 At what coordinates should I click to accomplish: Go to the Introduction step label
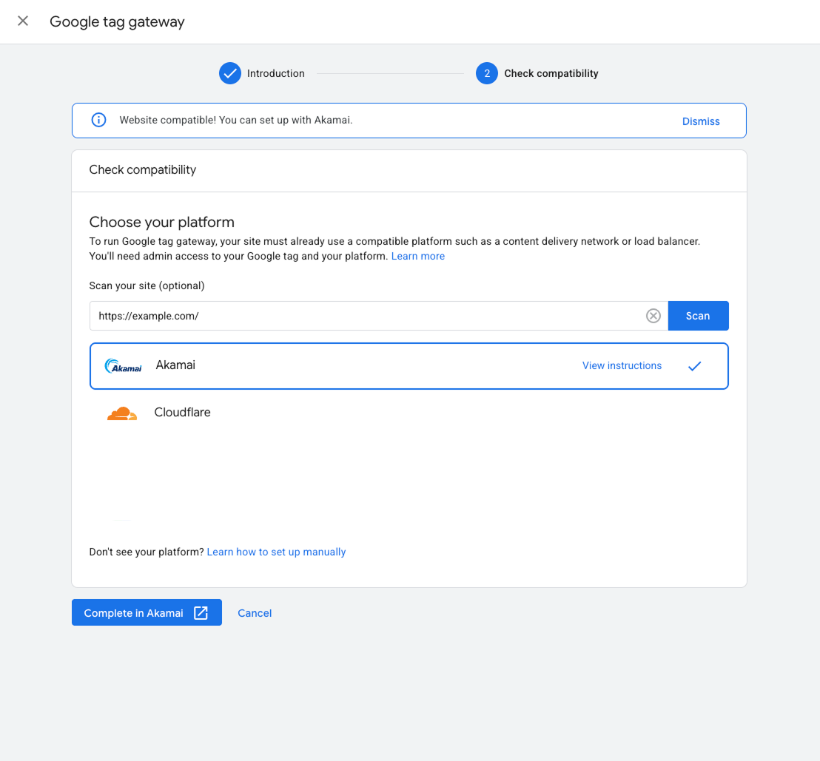click(x=275, y=73)
